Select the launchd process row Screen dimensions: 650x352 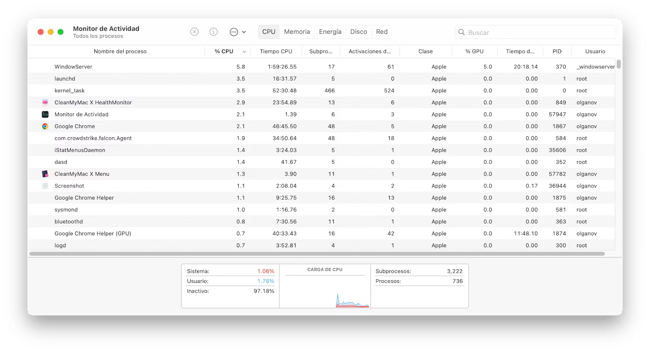tap(322, 79)
